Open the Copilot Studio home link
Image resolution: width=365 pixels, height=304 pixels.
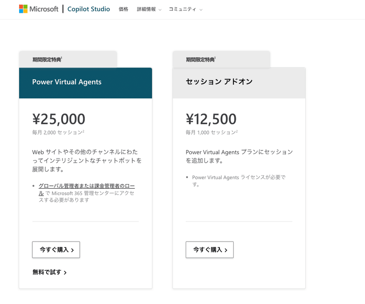tap(89, 9)
